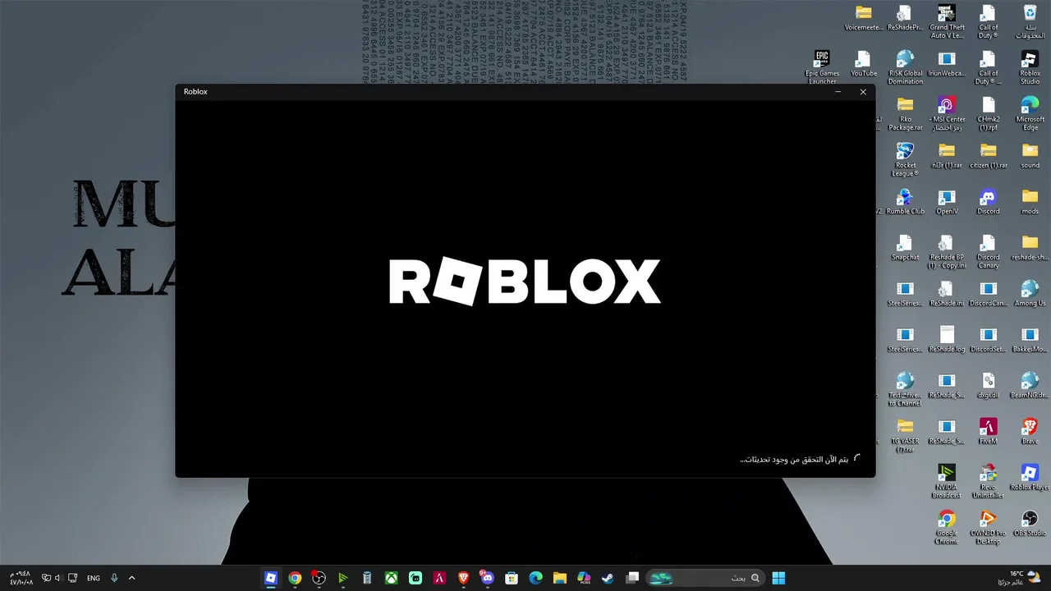
Task: Launch Rocket League desktop shortcut
Action: (x=905, y=160)
